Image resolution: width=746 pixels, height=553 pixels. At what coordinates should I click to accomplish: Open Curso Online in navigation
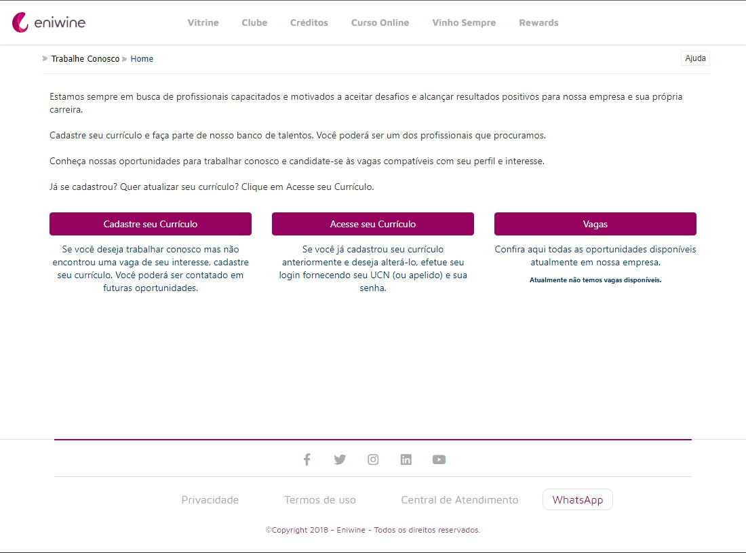point(380,22)
